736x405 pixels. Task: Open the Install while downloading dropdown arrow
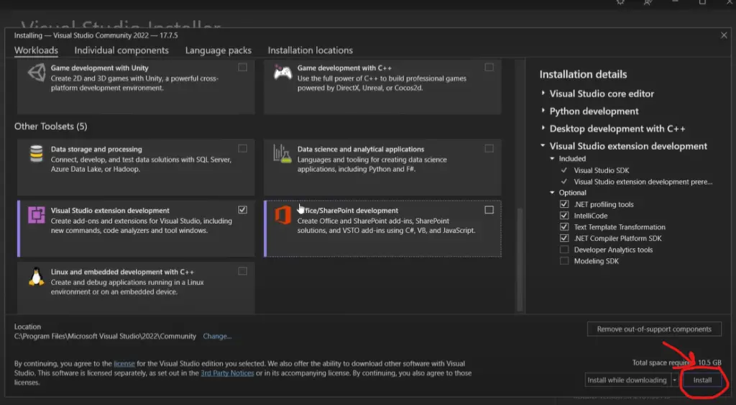674,380
